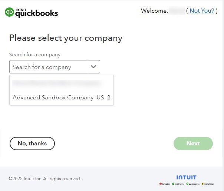Click the "Please select your company" heading
The image size is (224, 191).
tap(66, 38)
